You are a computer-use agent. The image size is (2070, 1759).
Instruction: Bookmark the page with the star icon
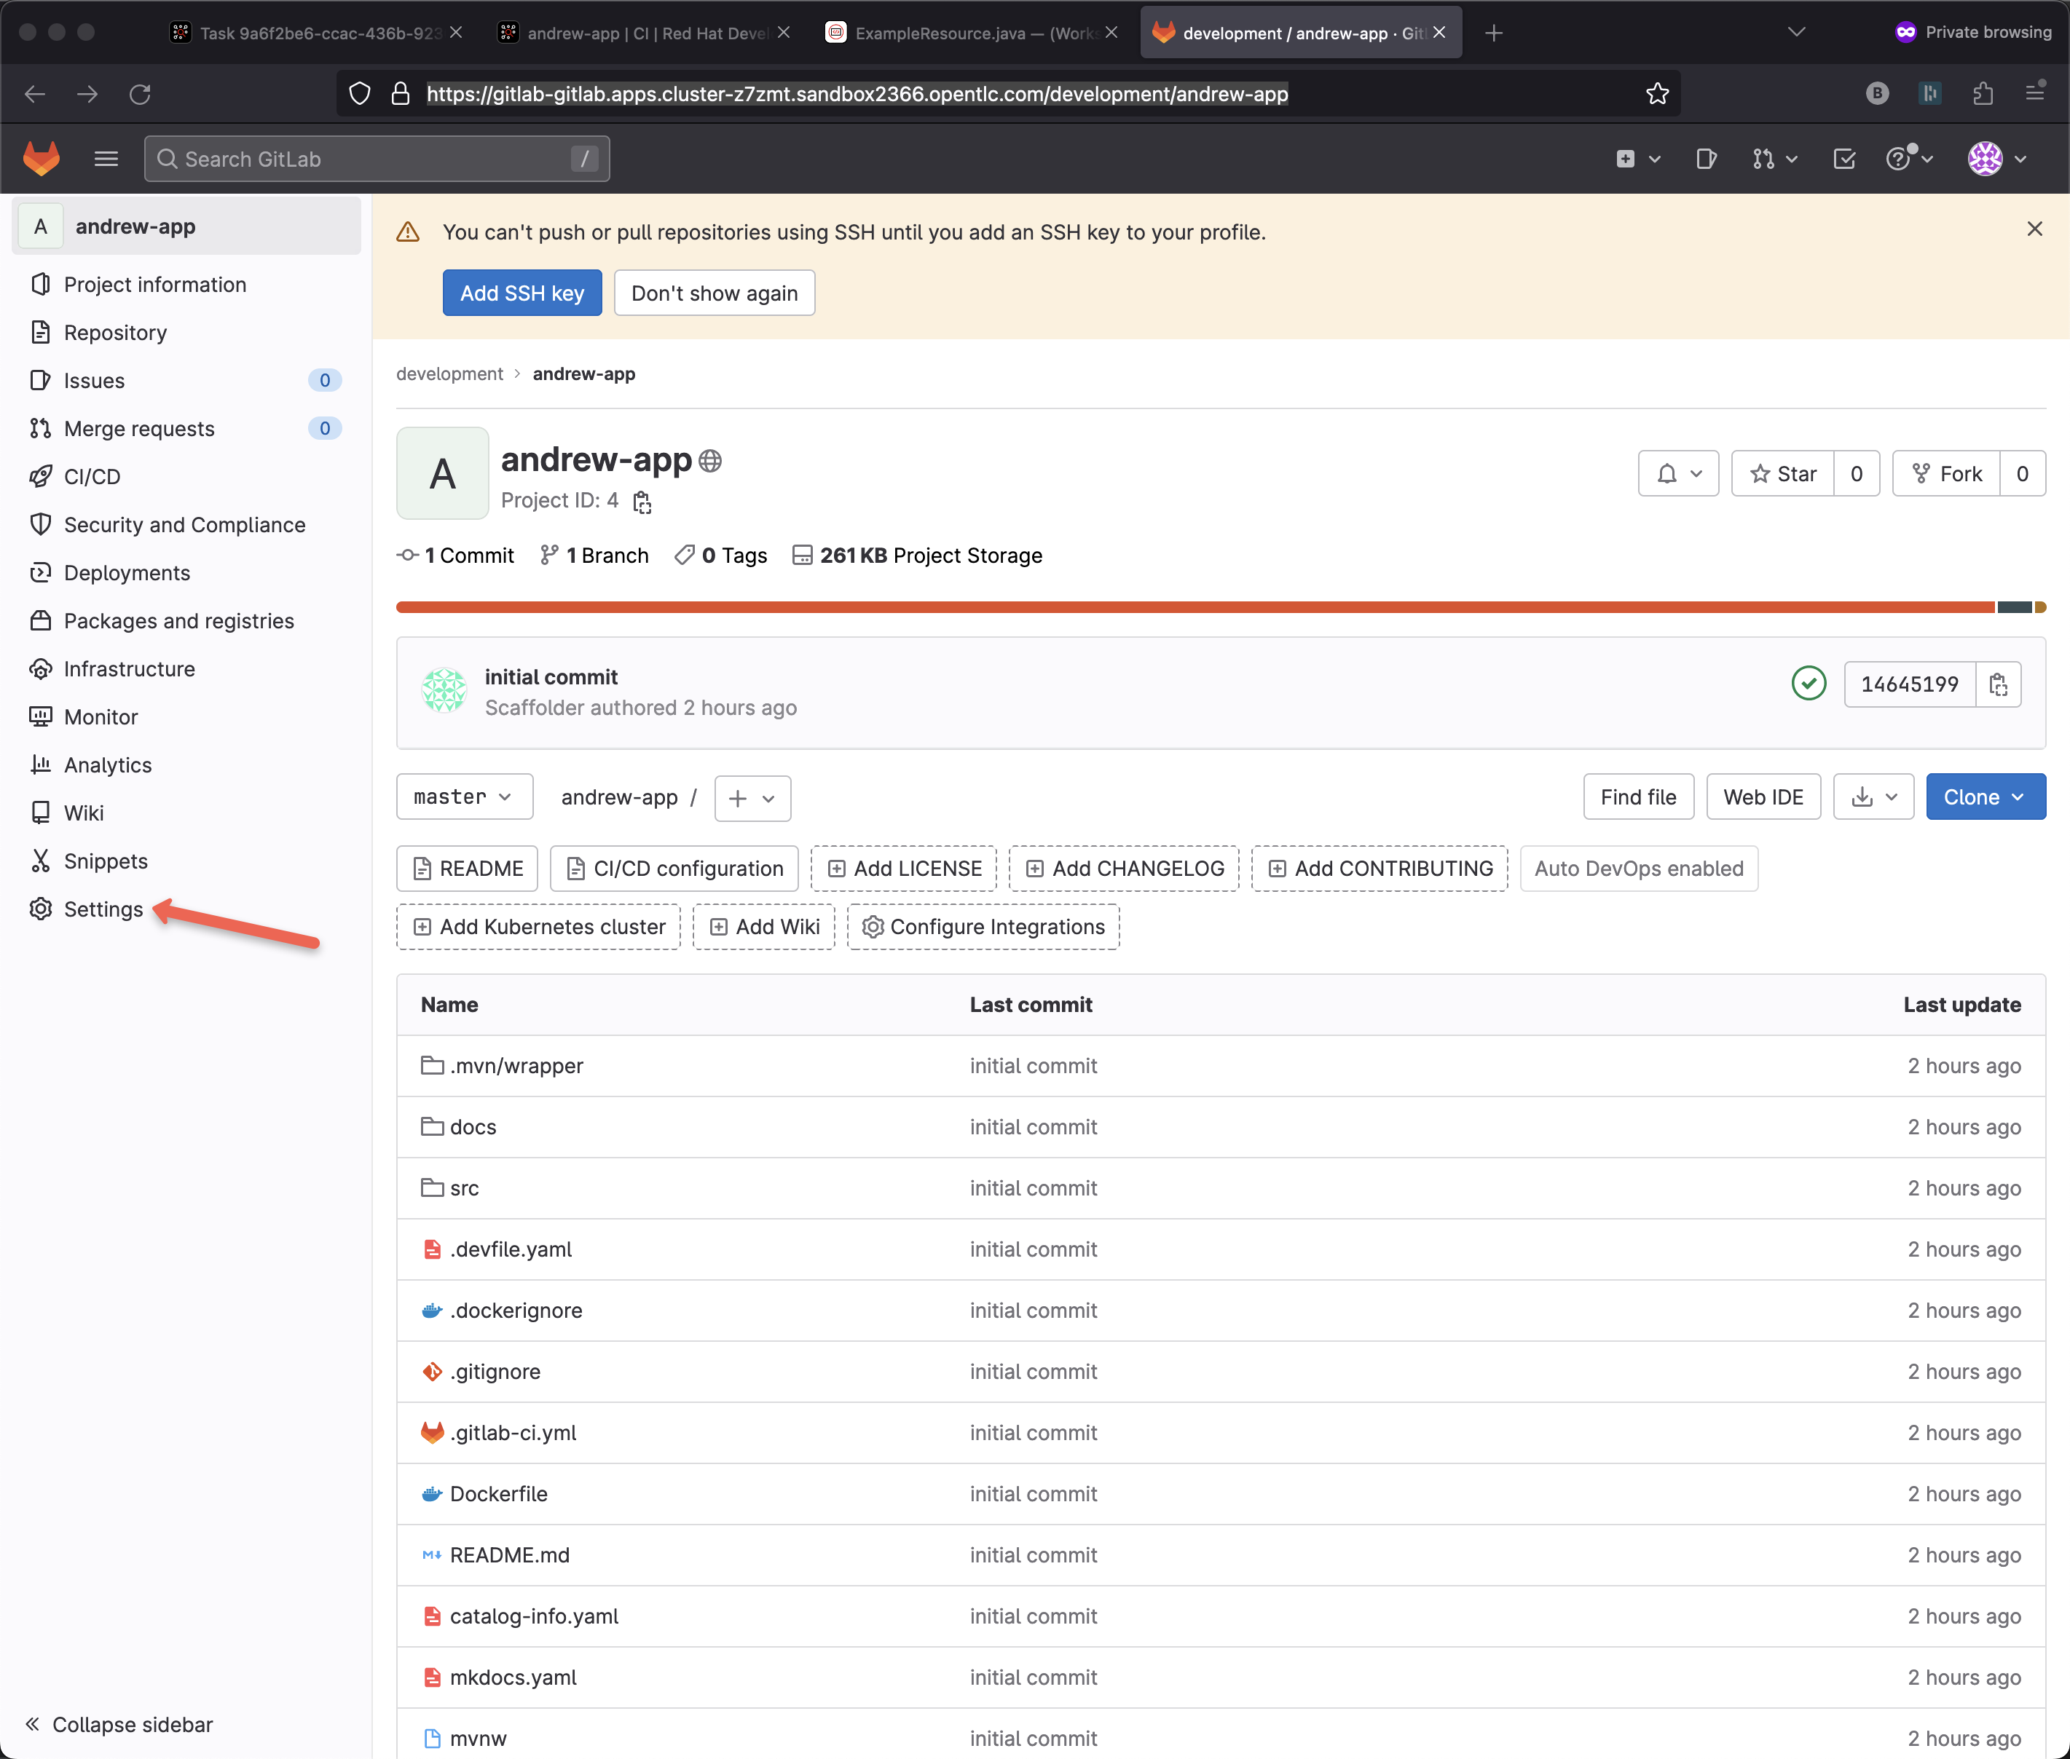[1657, 94]
